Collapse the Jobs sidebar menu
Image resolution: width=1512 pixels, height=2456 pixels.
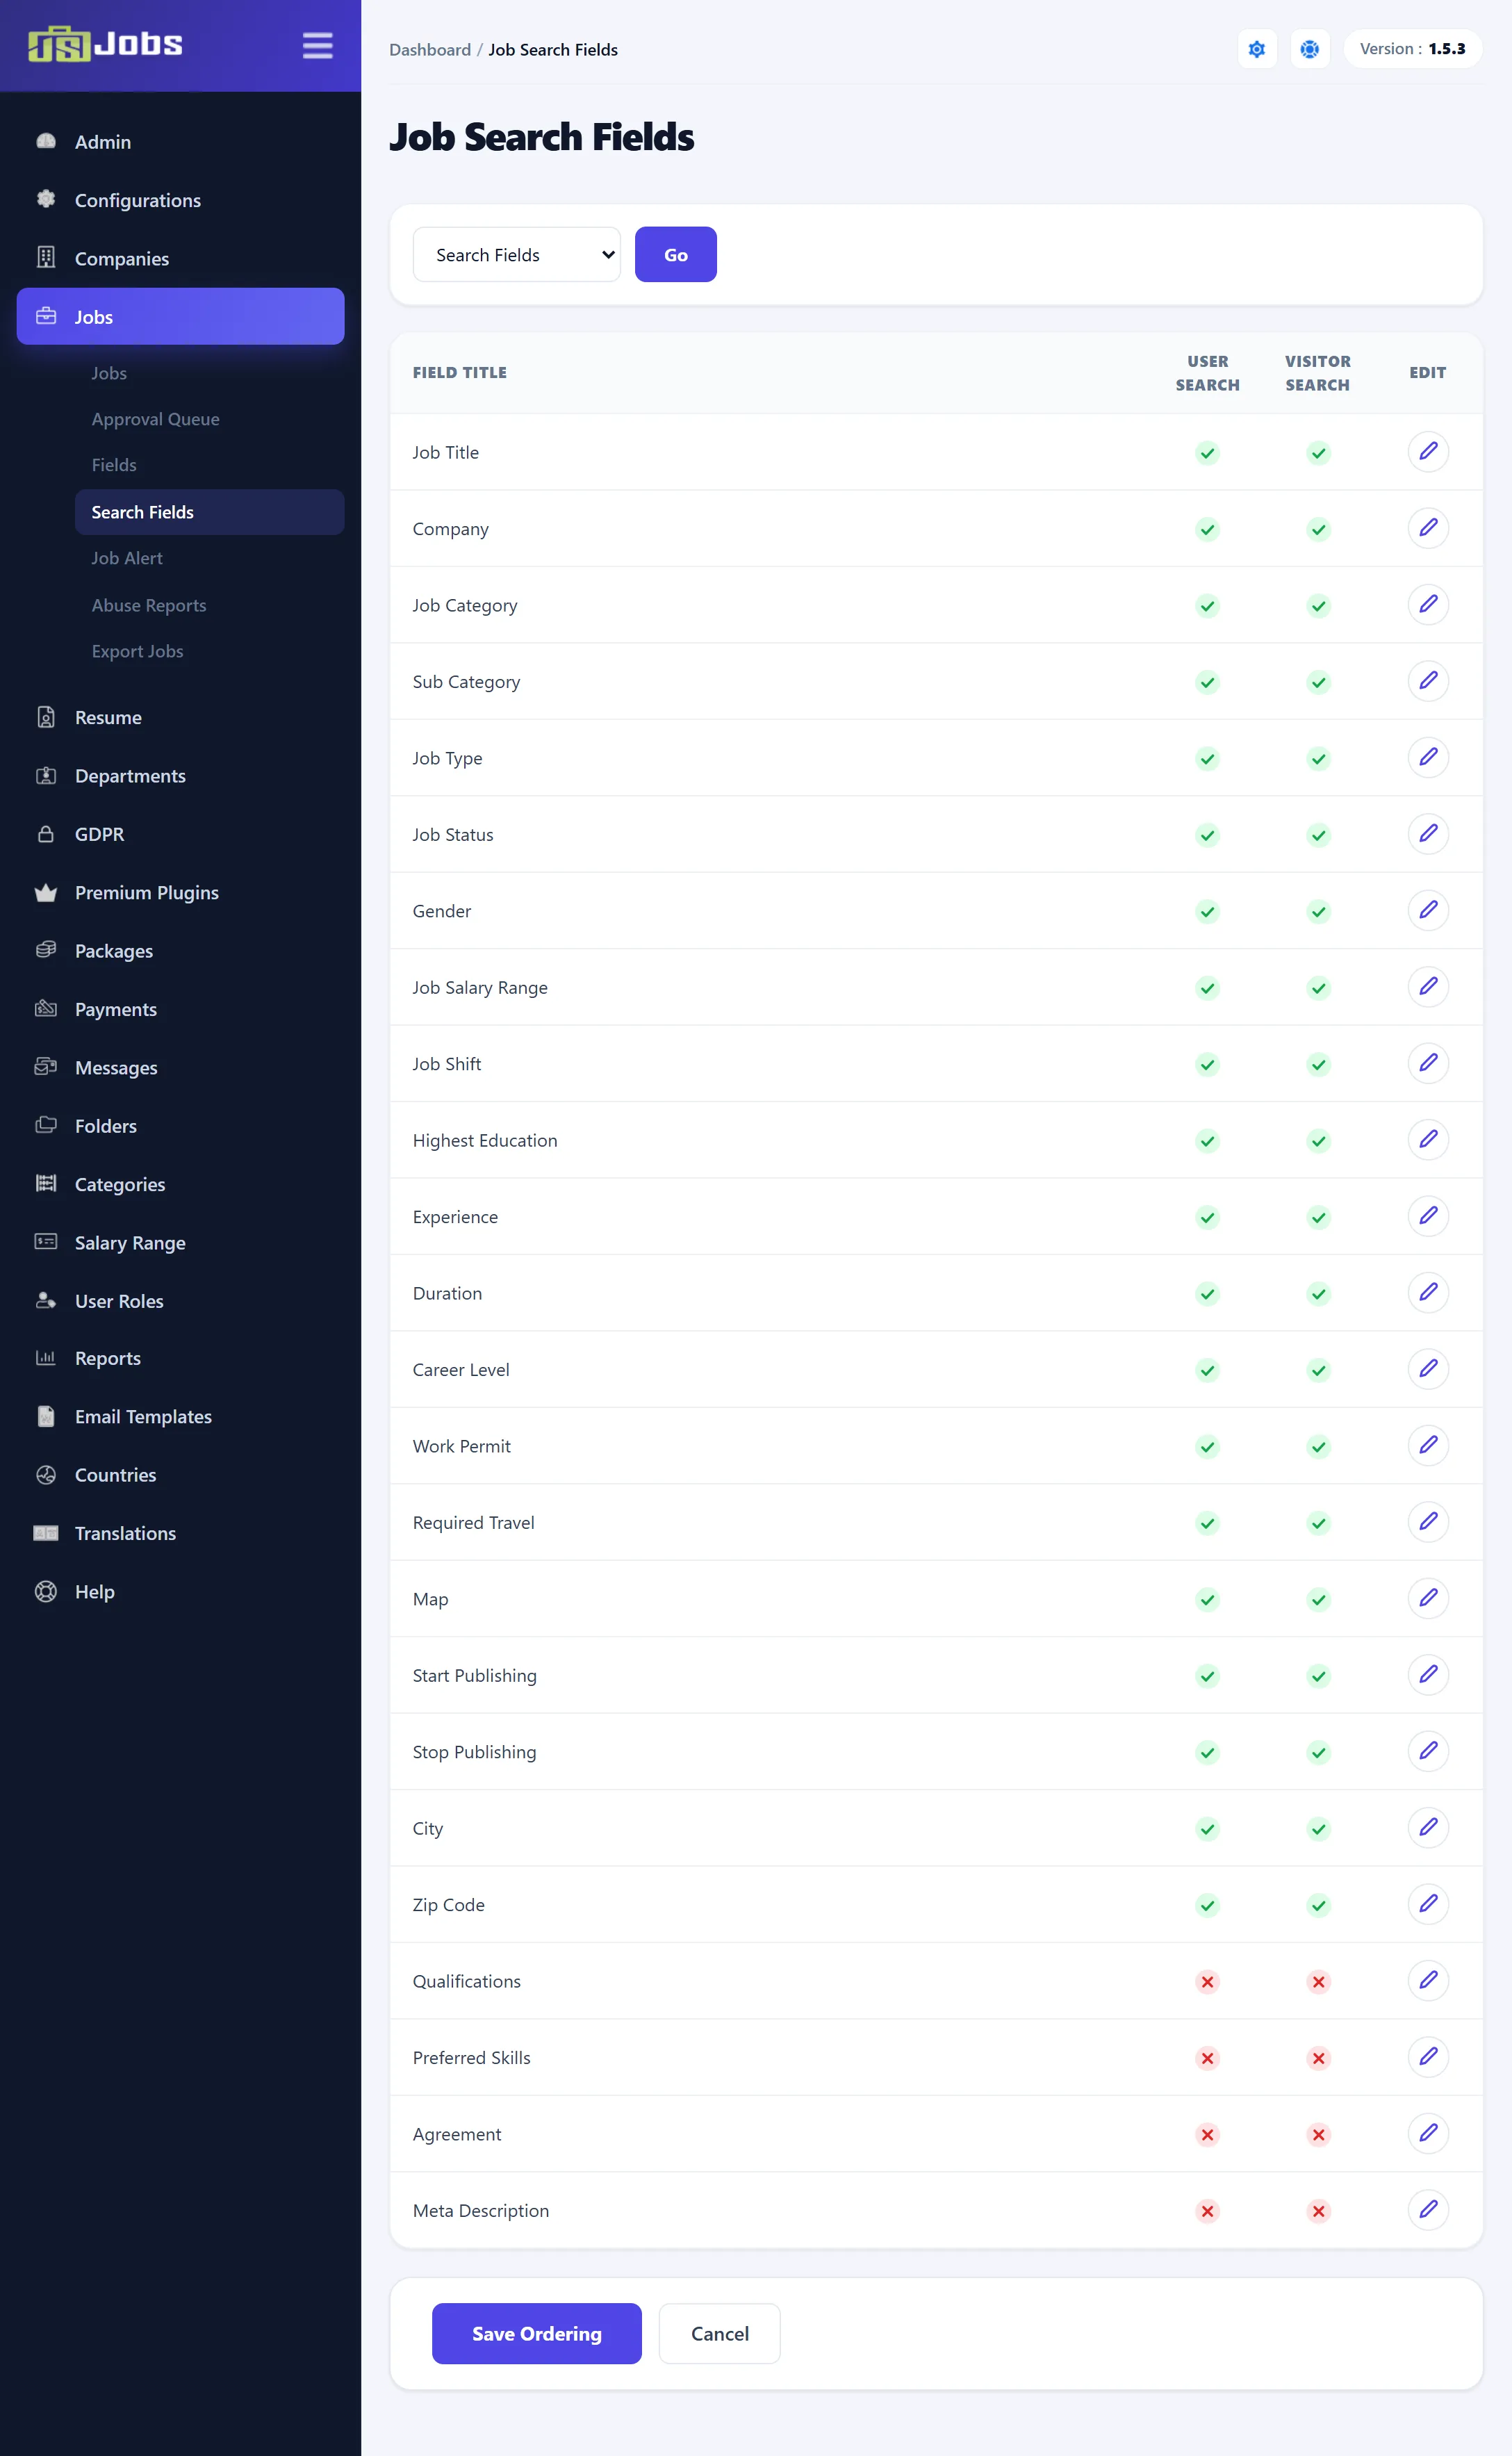(181, 316)
